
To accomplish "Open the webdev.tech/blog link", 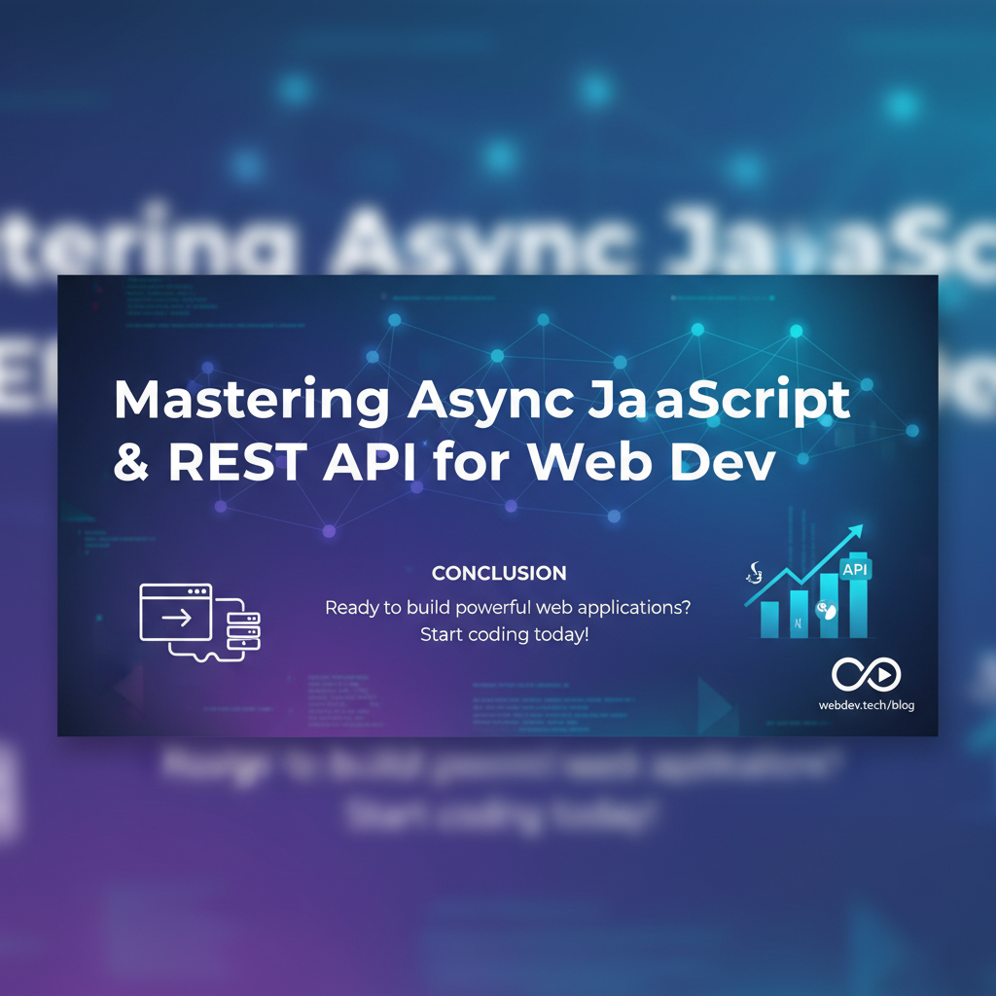I will point(866,705).
